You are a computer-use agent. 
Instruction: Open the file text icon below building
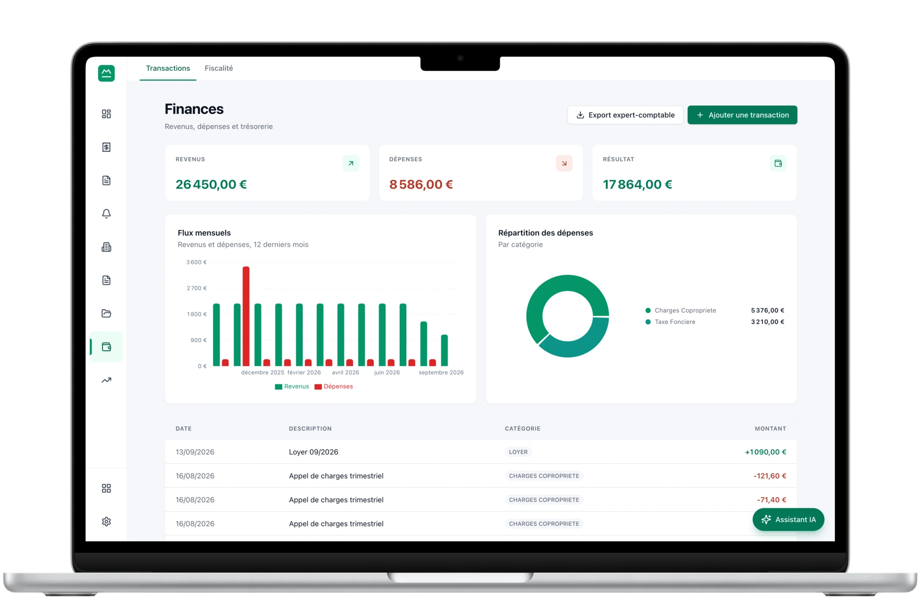(106, 280)
